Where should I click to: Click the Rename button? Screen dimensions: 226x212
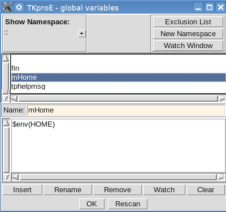point(68,190)
